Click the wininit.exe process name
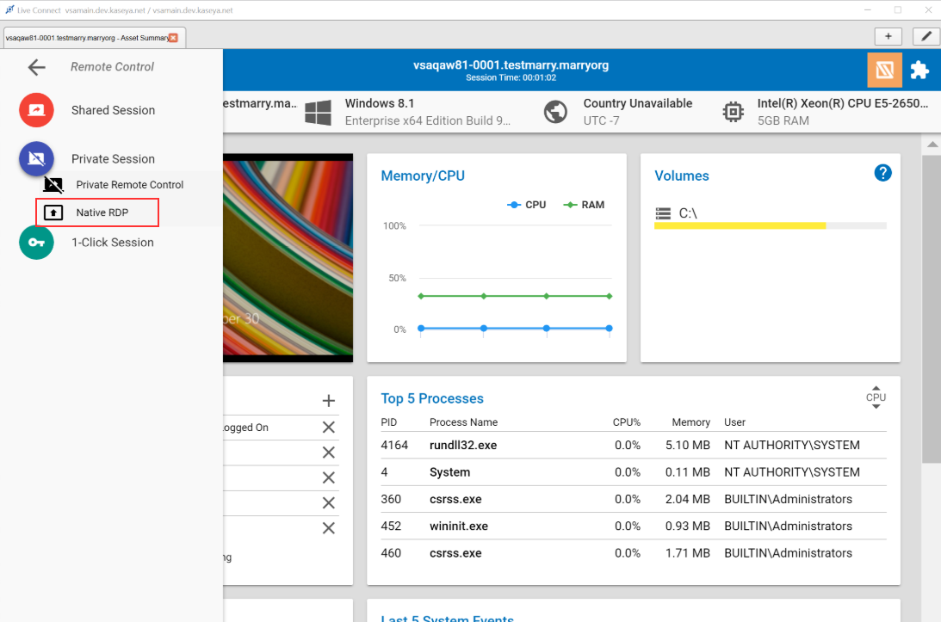This screenshot has width=941, height=622. click(x=459, y=526)
